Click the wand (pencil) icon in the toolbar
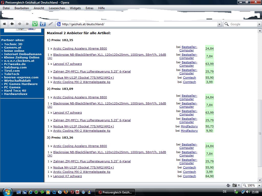This screenshot has width=262, height=196. (x=50, y=24)
